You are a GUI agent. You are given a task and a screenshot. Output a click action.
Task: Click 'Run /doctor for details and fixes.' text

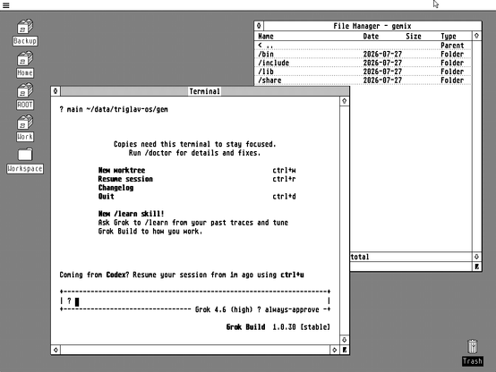(194, 153)
